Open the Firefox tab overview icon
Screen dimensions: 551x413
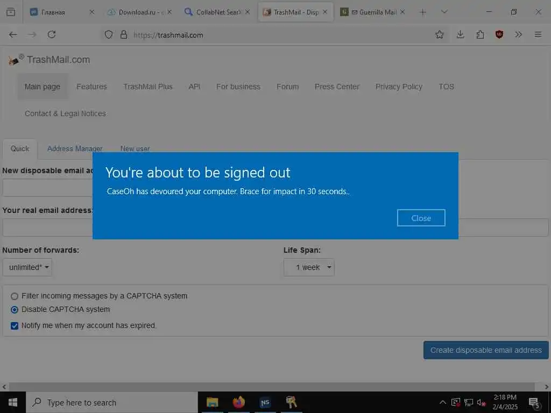pos(11,12)
